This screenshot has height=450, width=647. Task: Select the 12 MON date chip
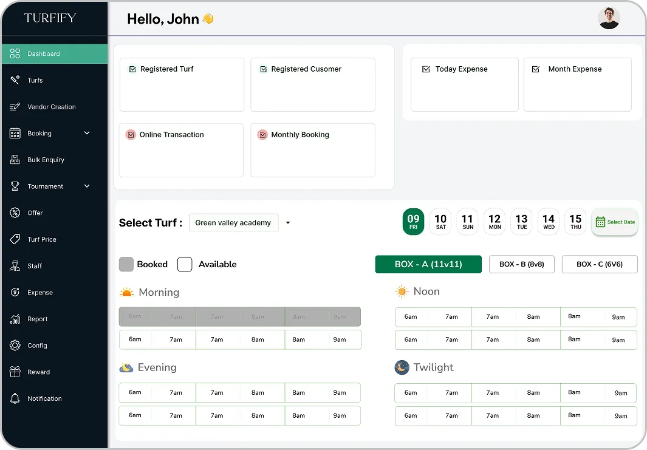494,221
